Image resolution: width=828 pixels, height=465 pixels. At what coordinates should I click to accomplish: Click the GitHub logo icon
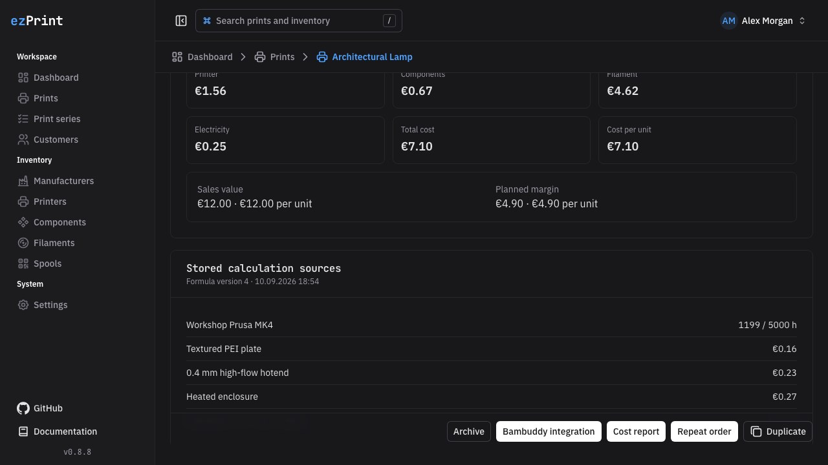tap(23, 408)
